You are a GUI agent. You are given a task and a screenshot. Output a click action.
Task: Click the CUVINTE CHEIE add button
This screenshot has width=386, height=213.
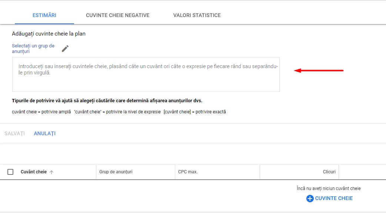pyautogui.click(x=329, y=199)
